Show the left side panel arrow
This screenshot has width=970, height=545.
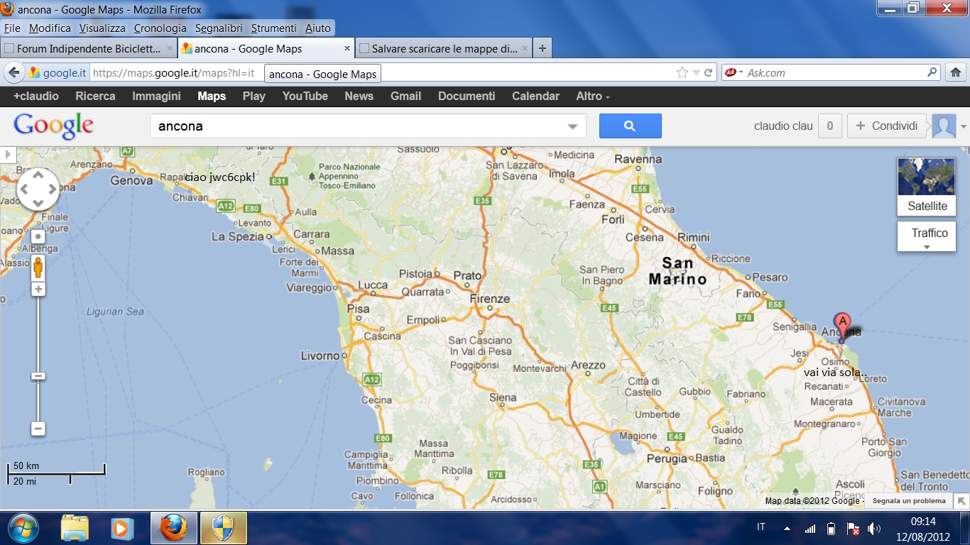(x=8, y=154)
